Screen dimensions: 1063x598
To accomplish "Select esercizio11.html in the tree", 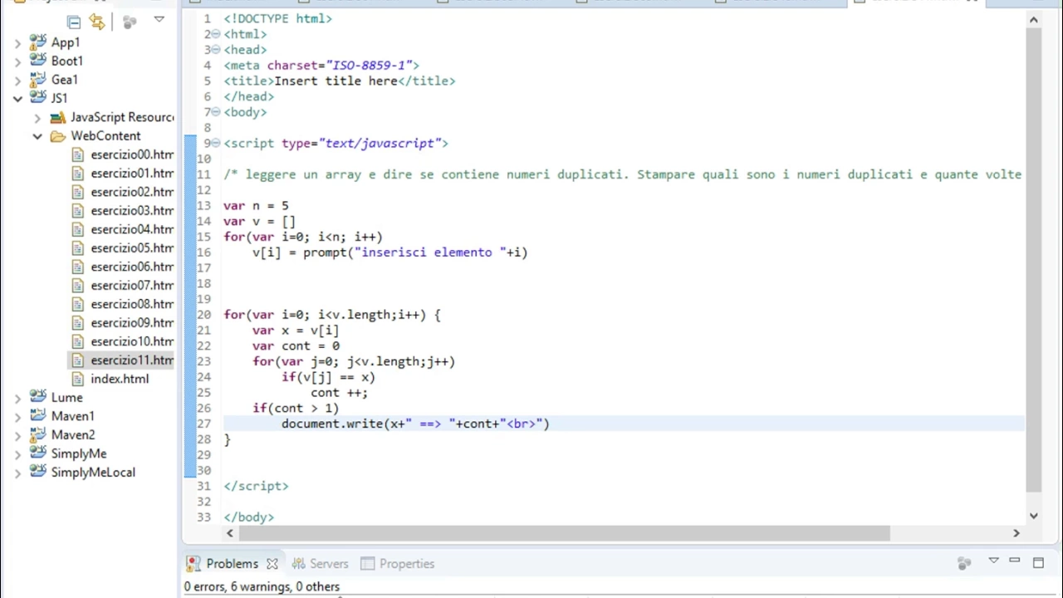I will (x=132, y=360).
